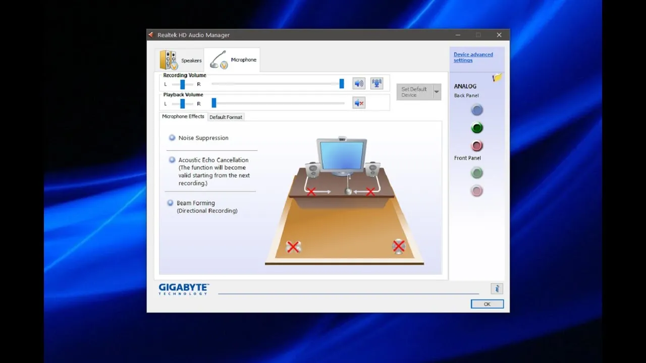Viewport: 646px width, 363px height.
Task: Close the Realtek HD Audio Manager window
Action: tap(499, 35)
